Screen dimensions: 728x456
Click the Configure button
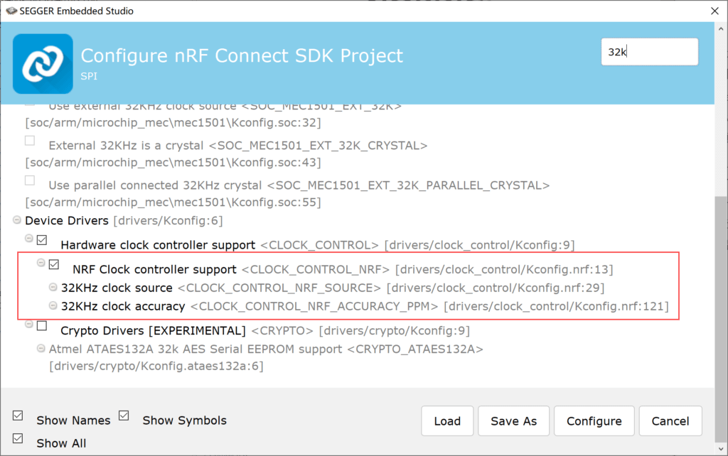594,421
